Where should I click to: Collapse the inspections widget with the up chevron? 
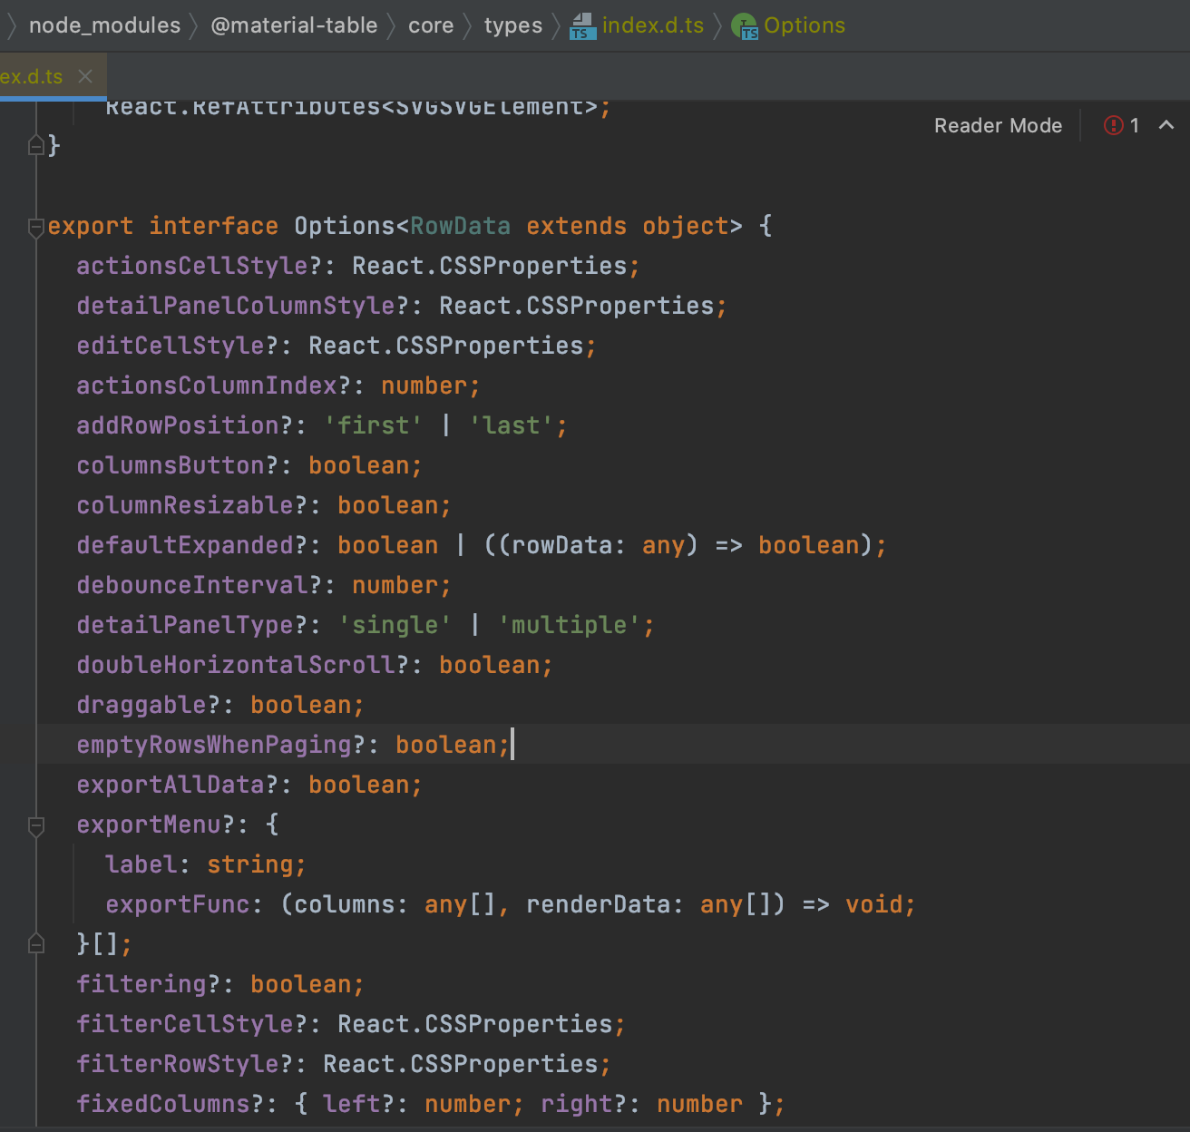[1167, 126]
